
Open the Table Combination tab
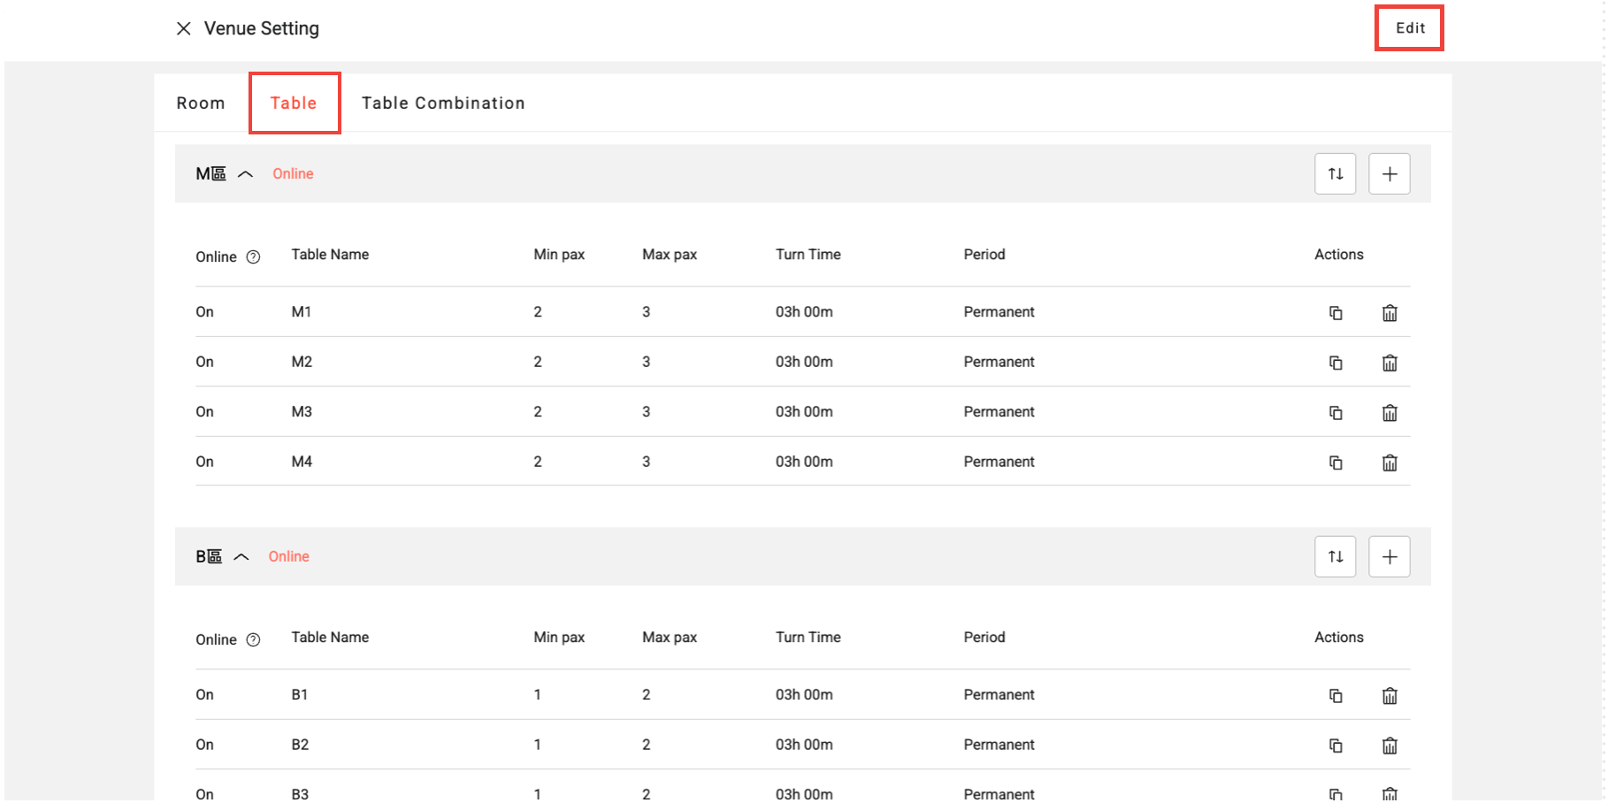443,103
